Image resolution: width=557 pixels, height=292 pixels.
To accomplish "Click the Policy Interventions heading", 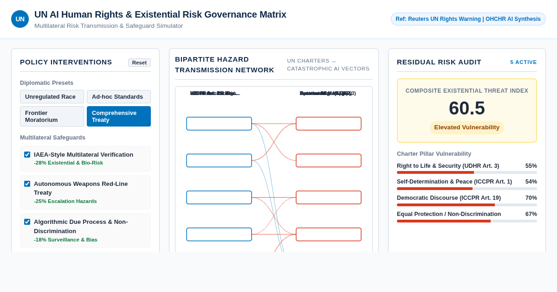I will click(66, 62).
